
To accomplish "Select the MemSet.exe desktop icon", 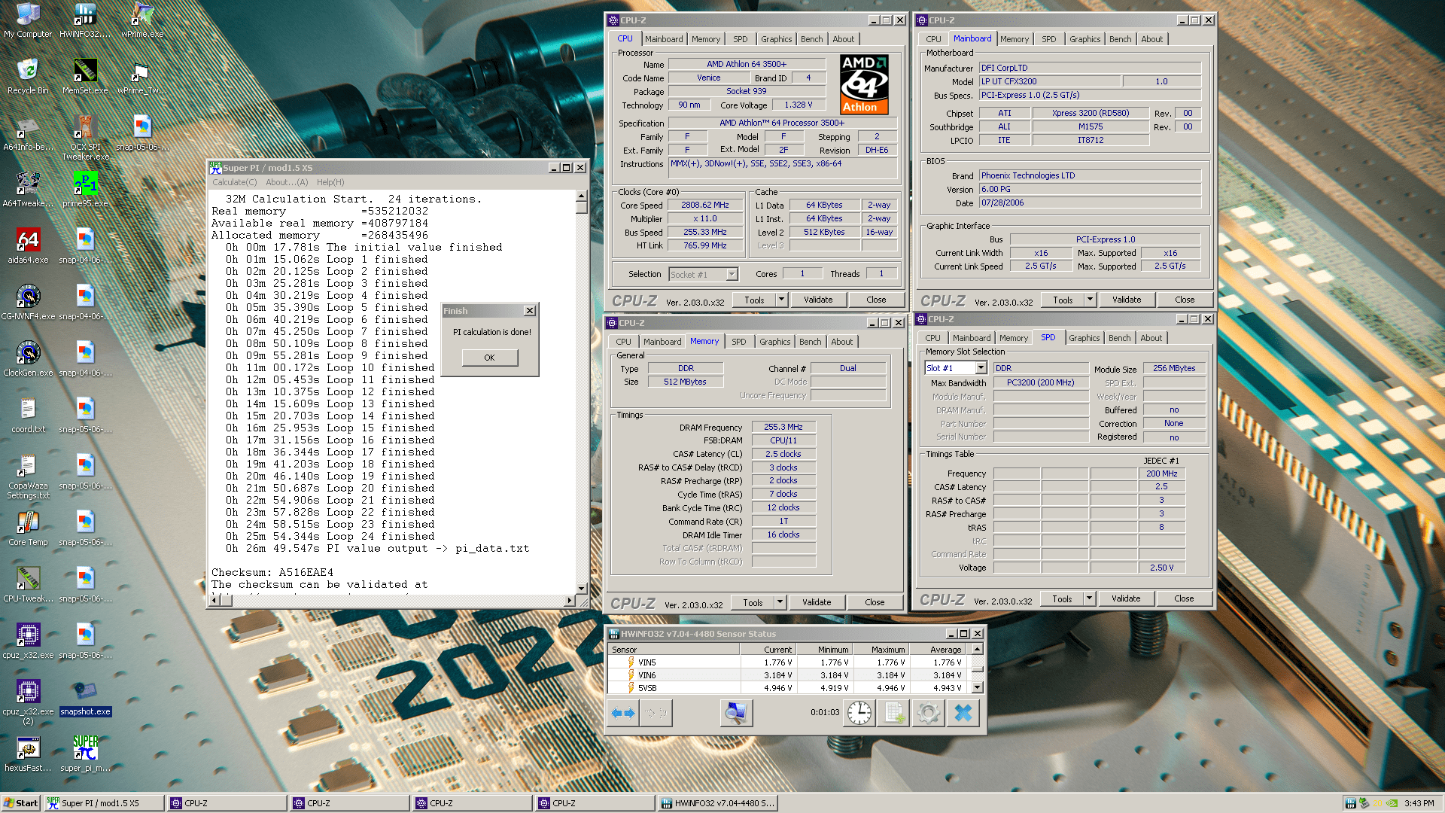I will tap(85, 77).
